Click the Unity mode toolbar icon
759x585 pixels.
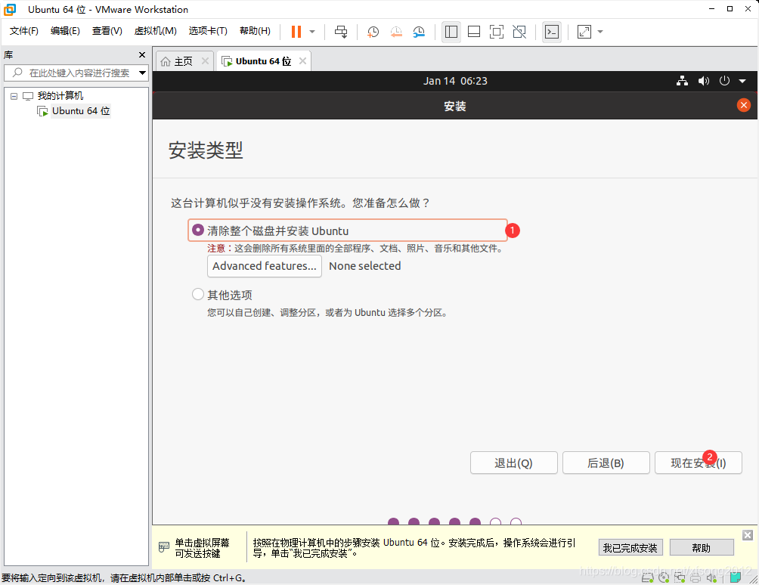pos(519,32)
